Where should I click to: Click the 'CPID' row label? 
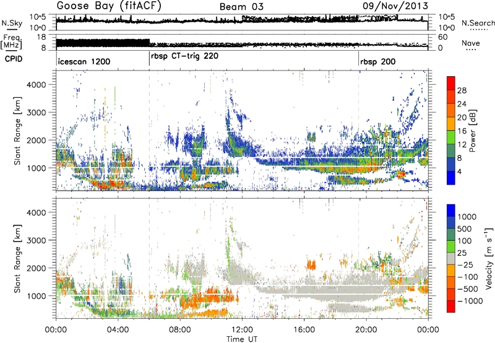point(14,59)
